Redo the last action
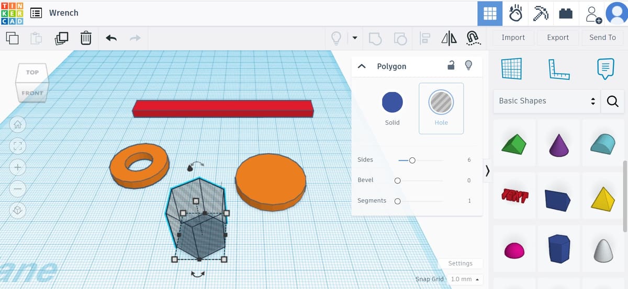Screen dimensions: 628x289 click(x=135, y=38)
